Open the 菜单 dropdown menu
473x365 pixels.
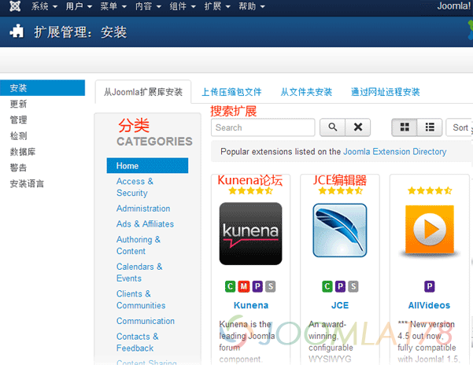point(113,6)
